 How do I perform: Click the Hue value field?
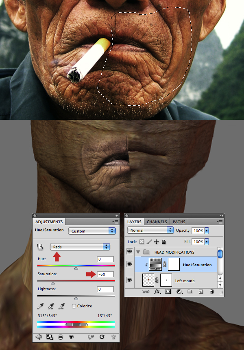tap(105, 259)
